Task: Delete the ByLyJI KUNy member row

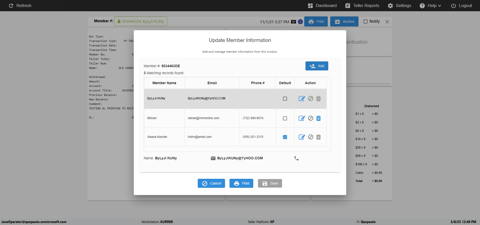Action: coord(318,99)
